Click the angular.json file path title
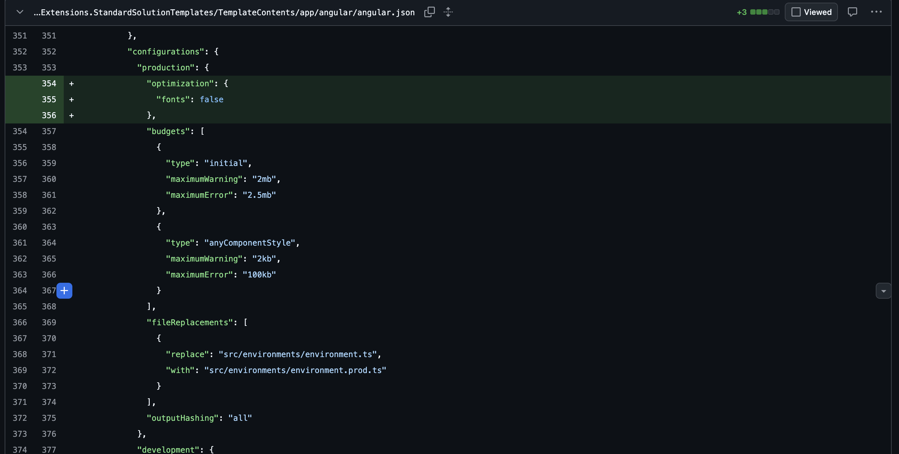 224,13
